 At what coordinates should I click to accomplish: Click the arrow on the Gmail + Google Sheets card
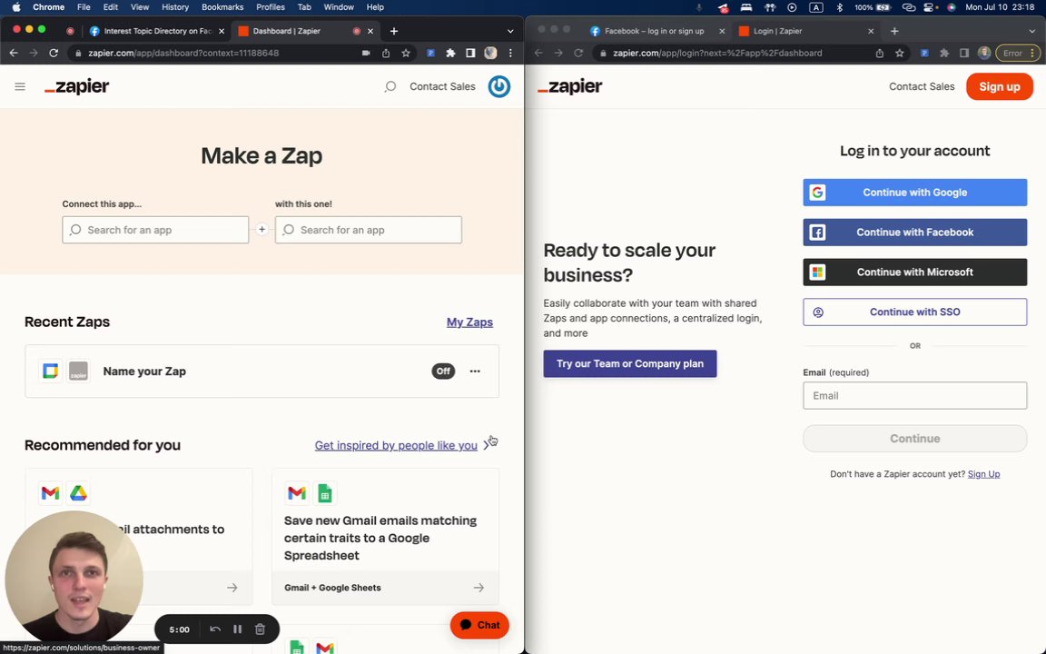(x=479, y=588)
